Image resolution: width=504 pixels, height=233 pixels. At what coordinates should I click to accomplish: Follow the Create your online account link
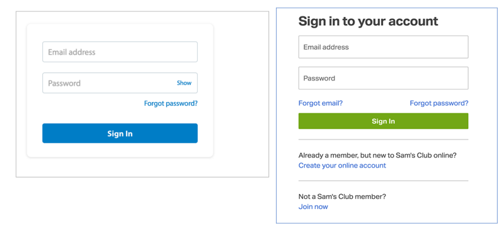coord(342,166)
